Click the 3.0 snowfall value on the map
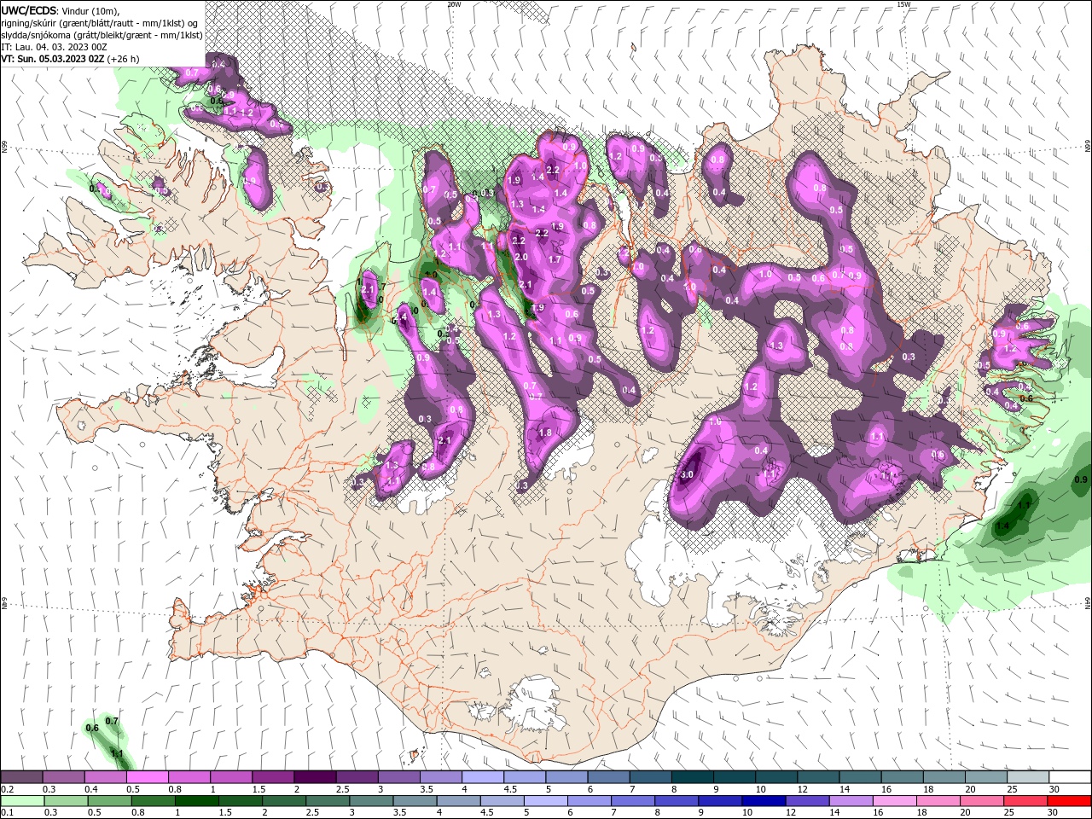1092x819 pixels. tap(688, 475)
